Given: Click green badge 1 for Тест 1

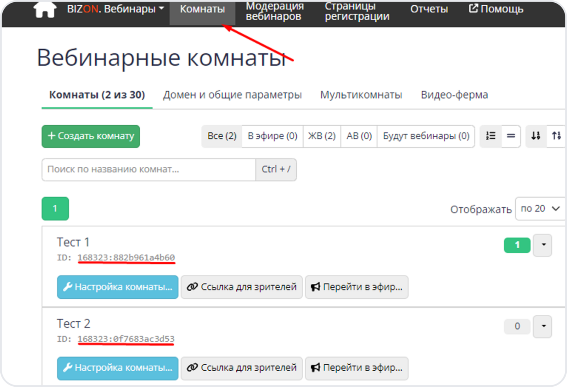Looking at the screenshot, I should (x=517, y=245).
